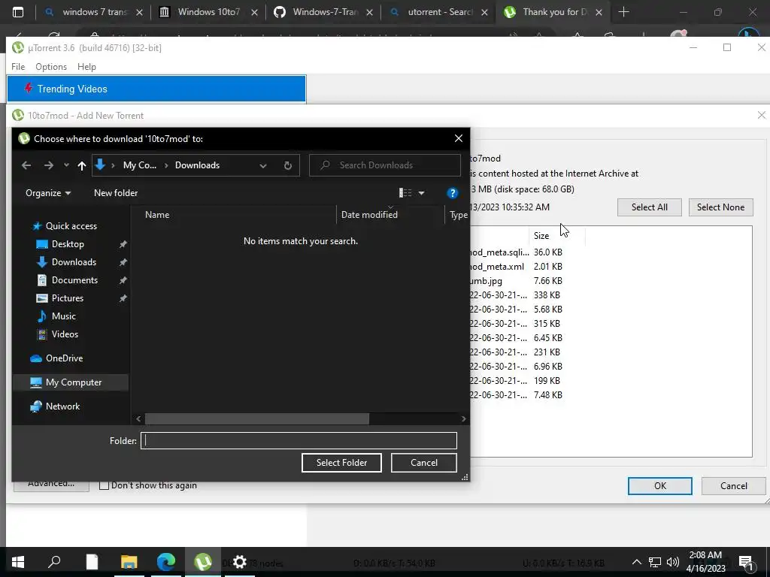Select Desktop in navigation pane
Image resolution: width=770 pixels, height=577 pixels.
(x=68, y=244)
